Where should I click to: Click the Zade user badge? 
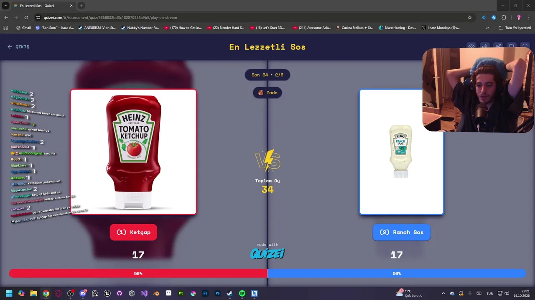point(267,92)
